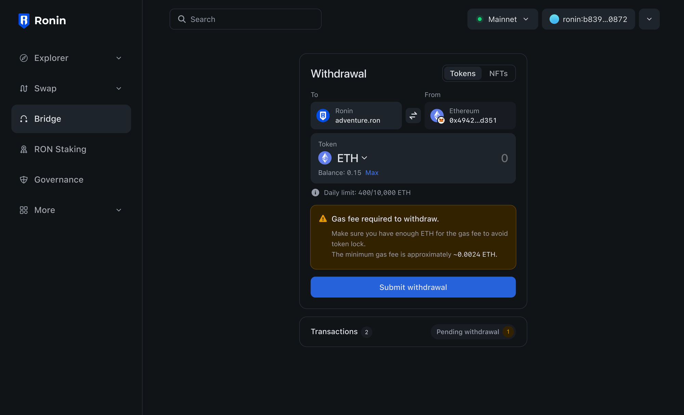Screen dimensions: 684x415
Task: Click the account avatar circle in header
Action: (554, 19)
